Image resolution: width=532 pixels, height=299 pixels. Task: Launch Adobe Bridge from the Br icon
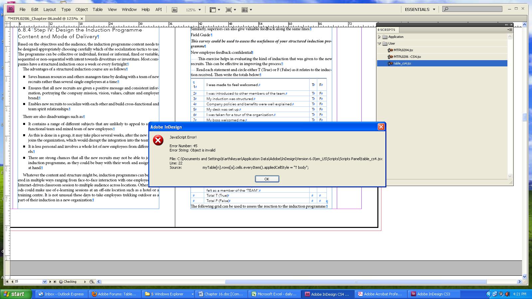[175, 10]
